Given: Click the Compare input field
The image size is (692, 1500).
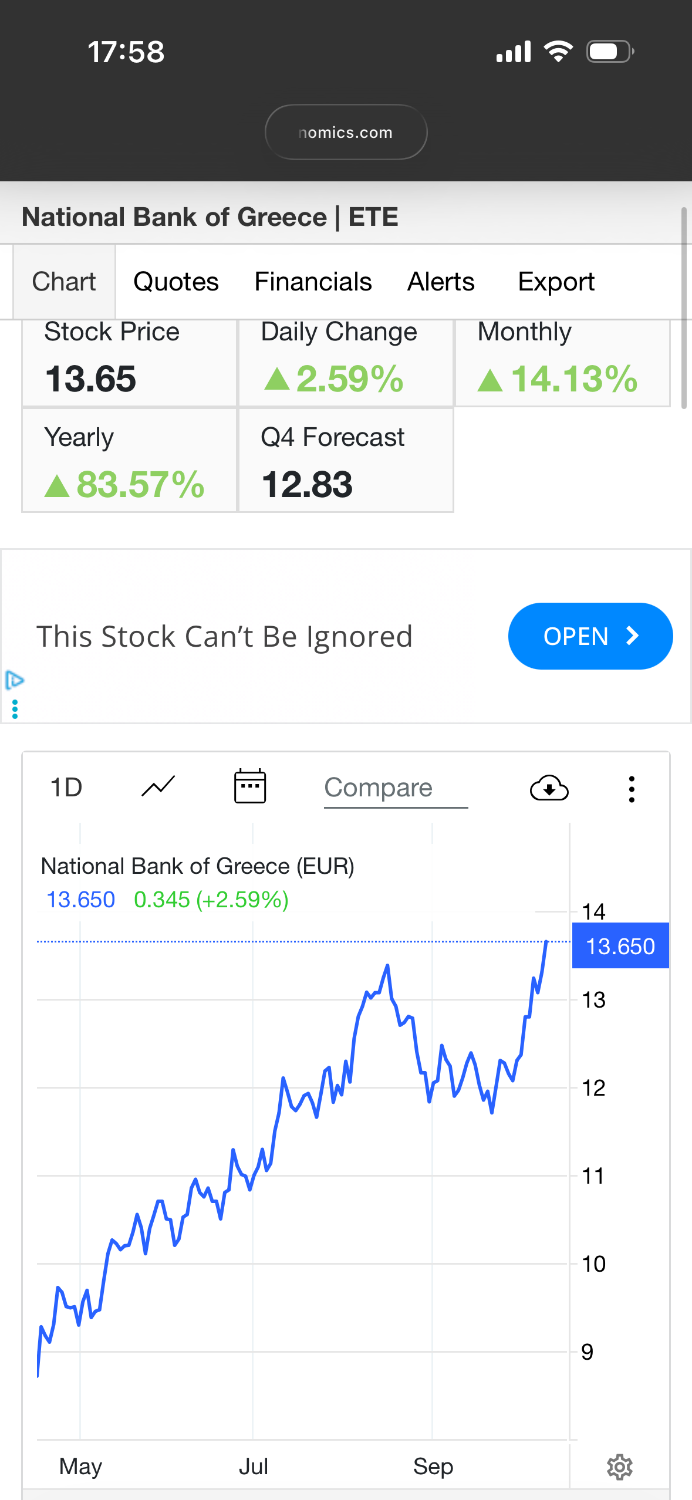Looking at the screenshot, I should click(x=395, y=788).
